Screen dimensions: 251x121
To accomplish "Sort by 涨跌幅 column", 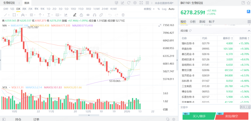I will tap(244, 38).
